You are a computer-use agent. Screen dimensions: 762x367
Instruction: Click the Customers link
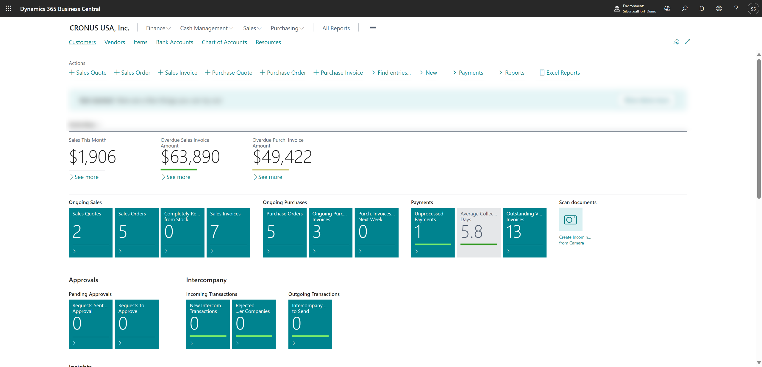pos(82,42)
